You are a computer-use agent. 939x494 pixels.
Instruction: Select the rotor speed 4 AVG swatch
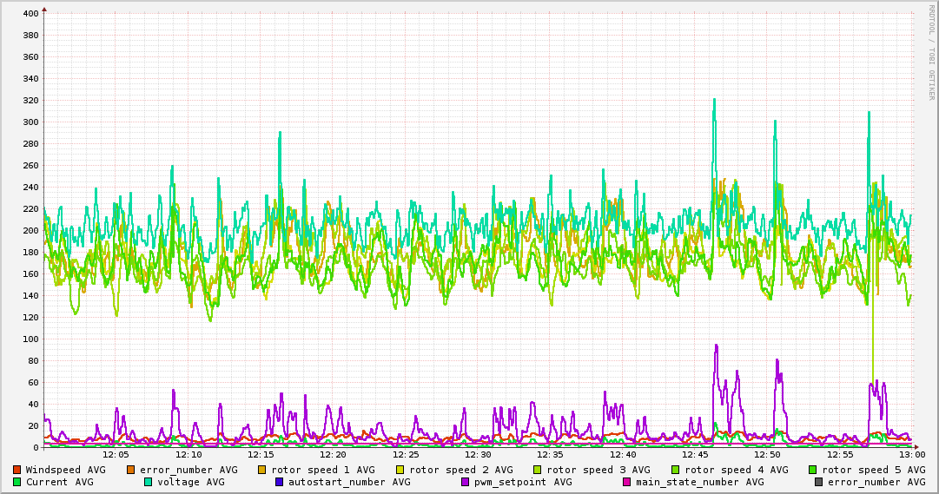click(675, 470)
